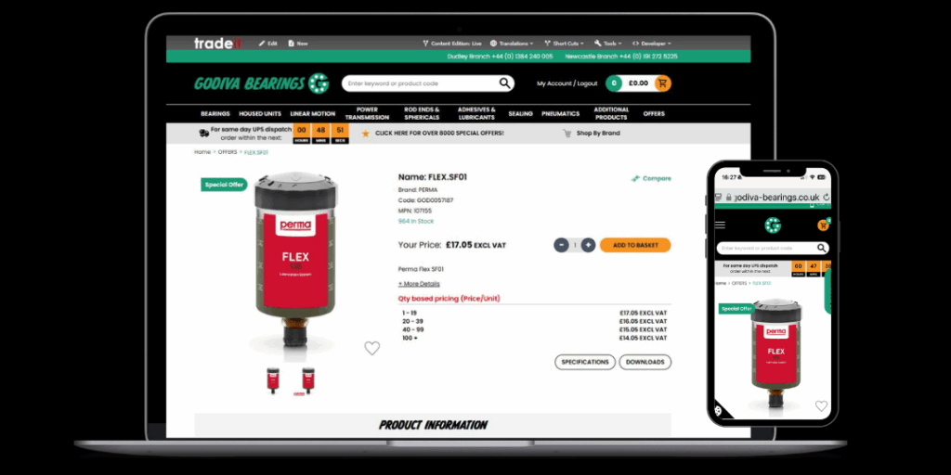951x475 pixels.
Task: Open the Linear Motion menu
Action: (x=312, y=114)
